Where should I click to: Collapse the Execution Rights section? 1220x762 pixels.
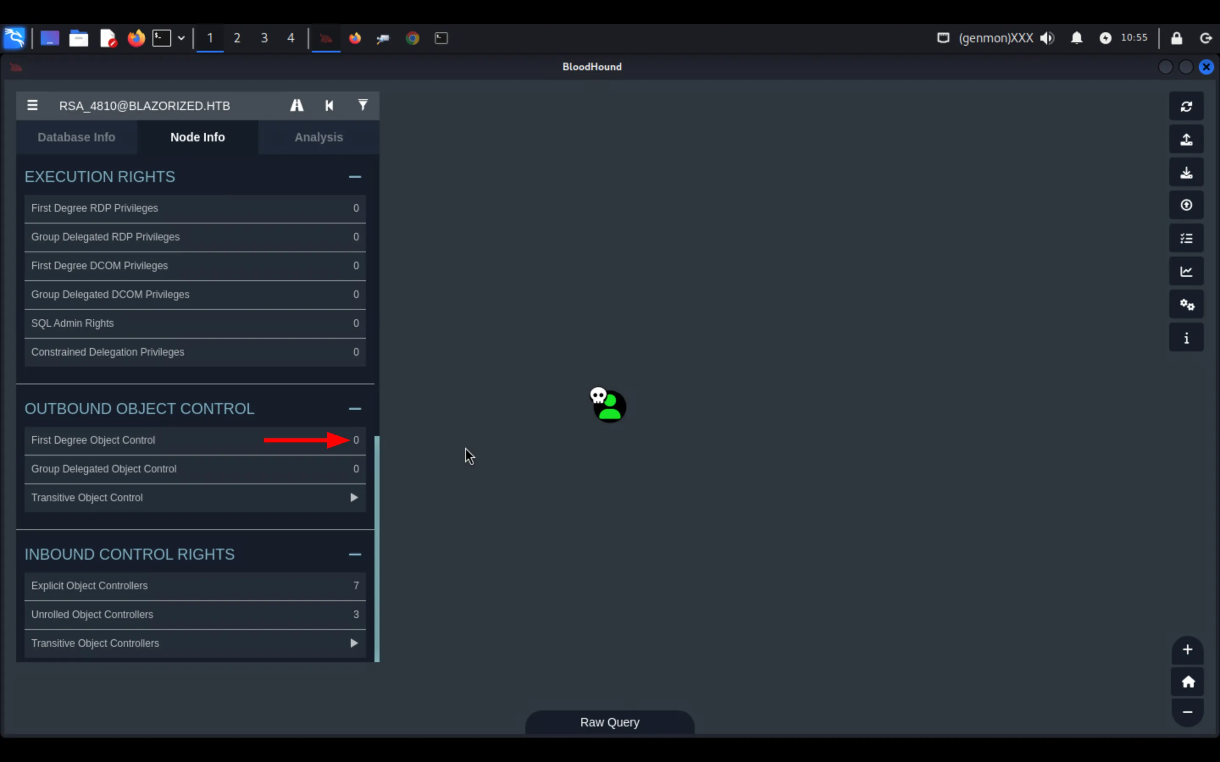click(355, 177)
